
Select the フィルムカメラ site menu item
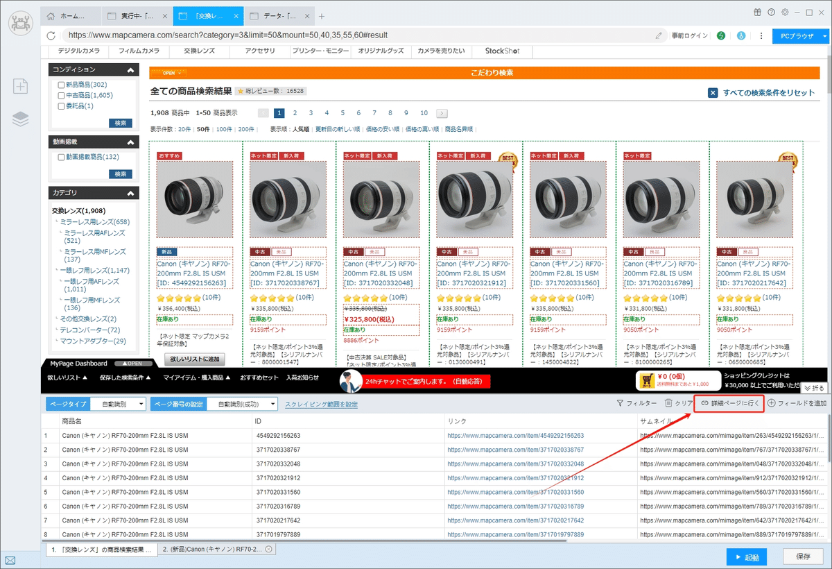coord(139,51)
